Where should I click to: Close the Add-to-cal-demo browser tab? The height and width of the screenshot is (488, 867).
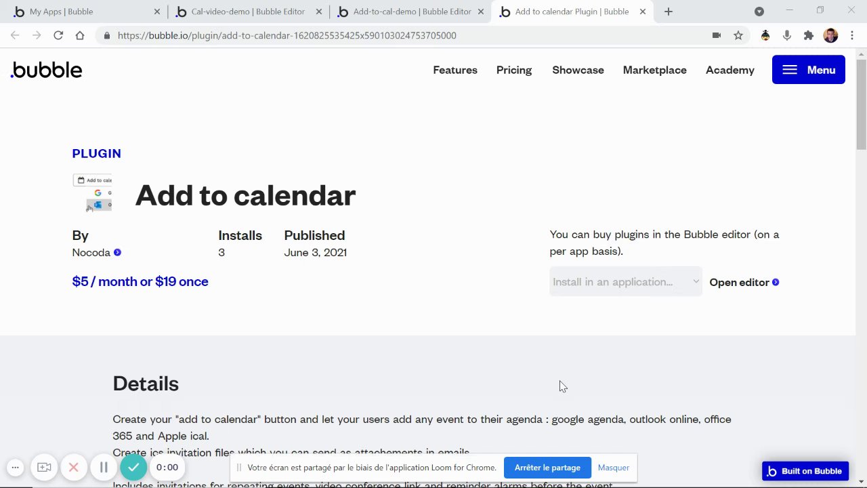point(481,12)
